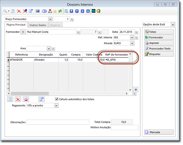
Task: Go to previous record up-arrow icon
Action: point(77,11)
